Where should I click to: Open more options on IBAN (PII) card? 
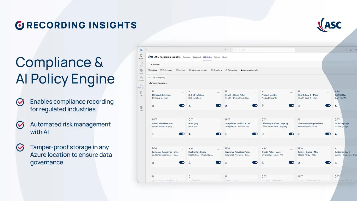point(218,121)
